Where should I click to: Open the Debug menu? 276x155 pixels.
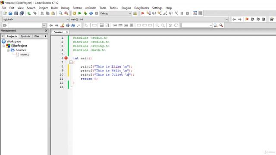65,8
